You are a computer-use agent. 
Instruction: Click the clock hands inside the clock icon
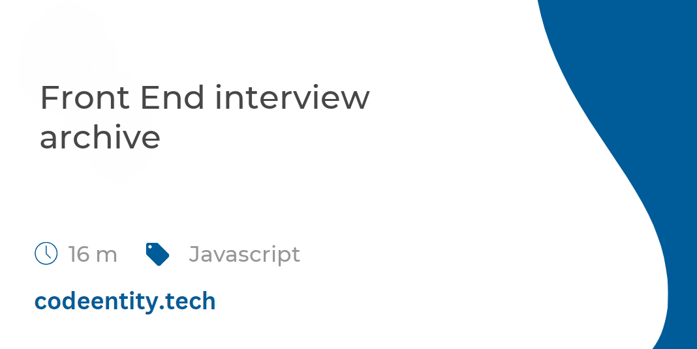pyautogui.click(x=46, y=252)
